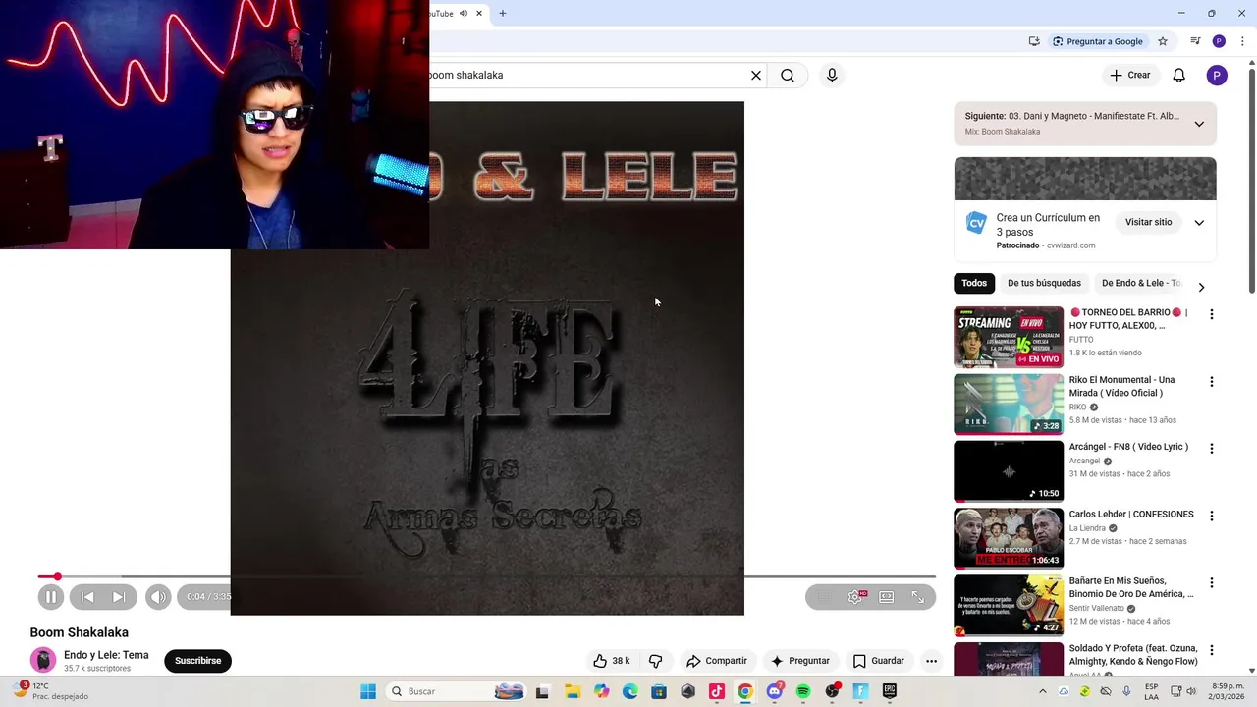
Task: Open the Chrome profile avatar
Action: (x=1219, y=41)
